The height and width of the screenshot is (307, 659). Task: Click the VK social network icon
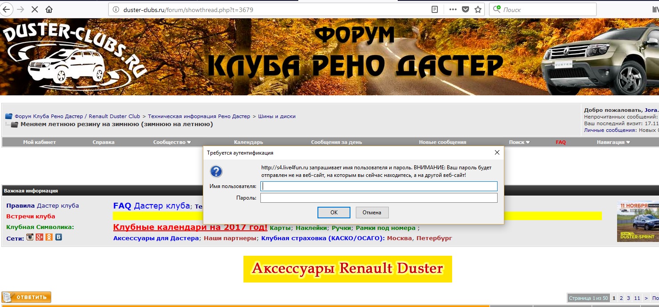click(x=58, y=237)
